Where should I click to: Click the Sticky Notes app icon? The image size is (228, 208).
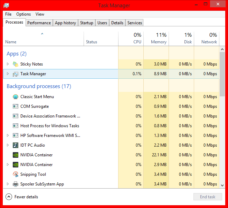[x=16, y=64]
